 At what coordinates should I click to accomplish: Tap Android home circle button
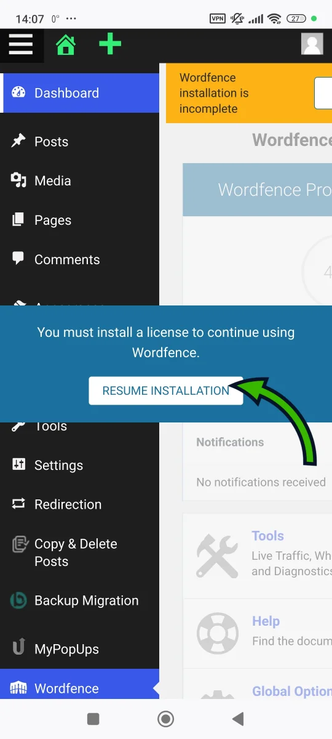point(165,719)
